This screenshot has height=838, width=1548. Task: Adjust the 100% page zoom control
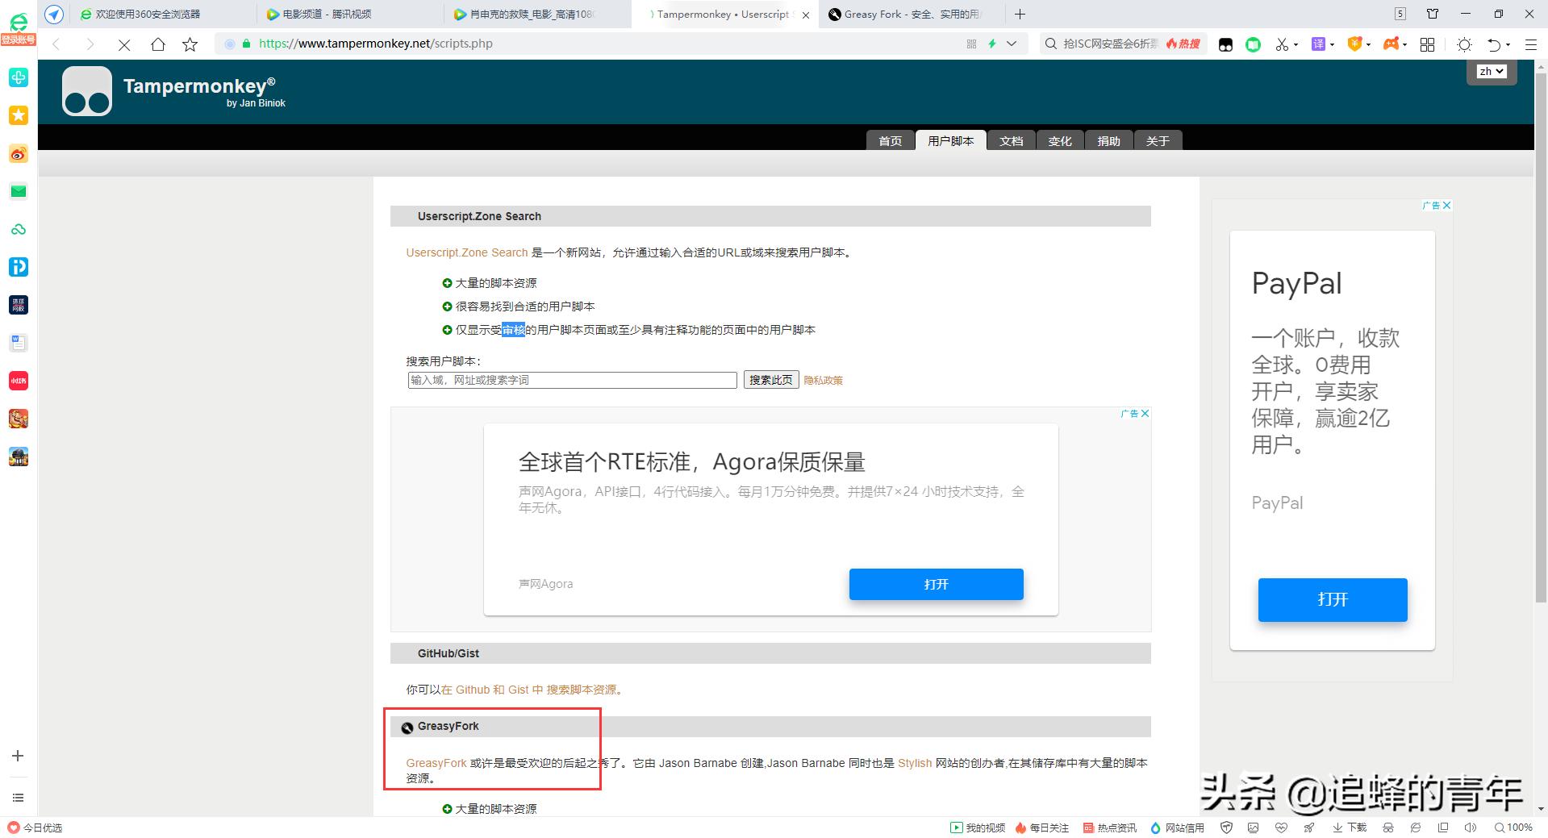tap(1515, 828)
